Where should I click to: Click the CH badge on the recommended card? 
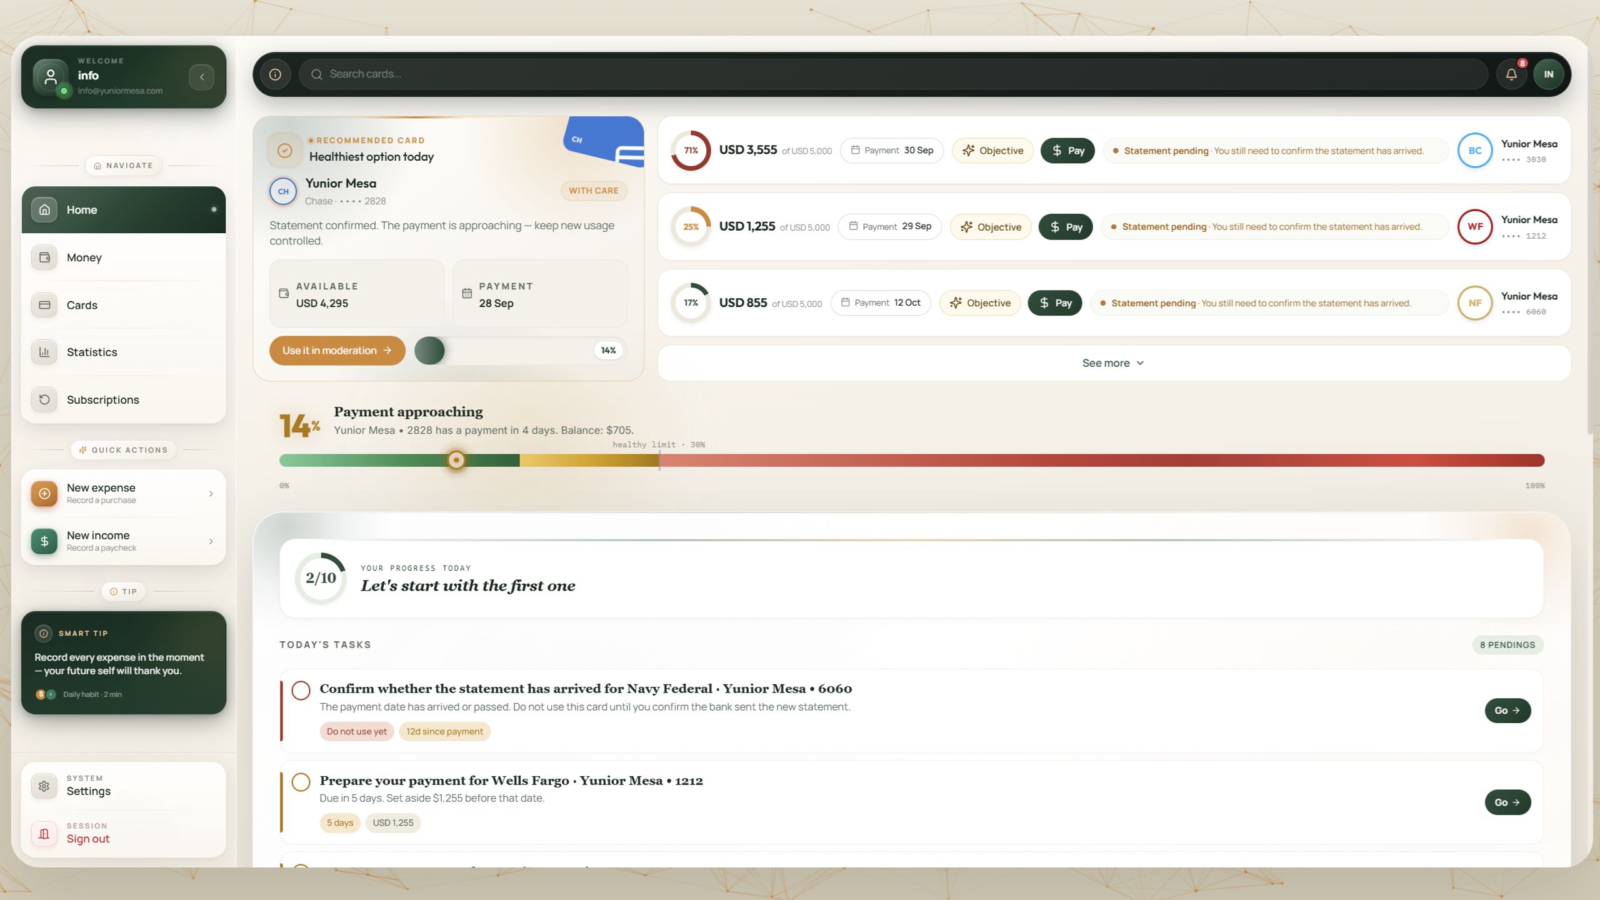[x=283, y=191]
